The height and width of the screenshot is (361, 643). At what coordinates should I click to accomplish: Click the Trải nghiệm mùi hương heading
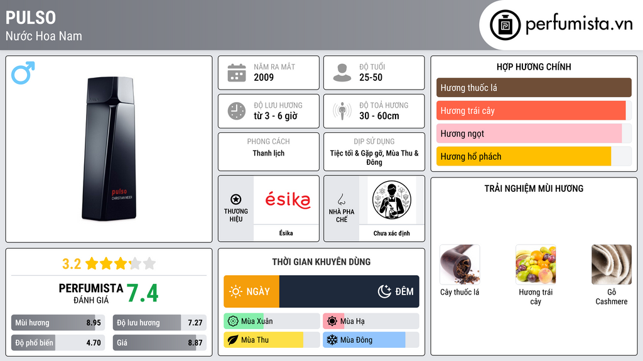pyautogui.click(x=534, y=188)
